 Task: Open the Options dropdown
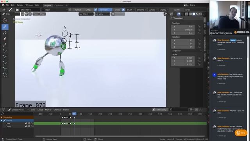click(141, 10)
